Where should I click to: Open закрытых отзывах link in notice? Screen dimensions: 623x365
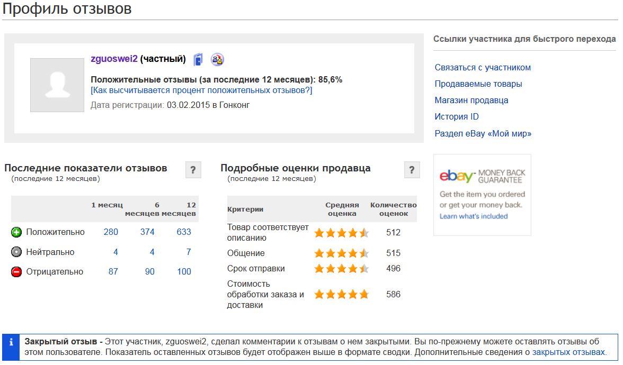568,352
